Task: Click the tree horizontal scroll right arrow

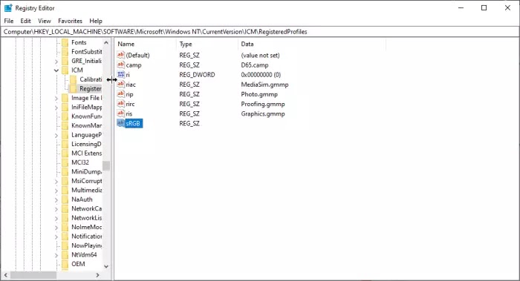Action: click(x=97, y=275)
